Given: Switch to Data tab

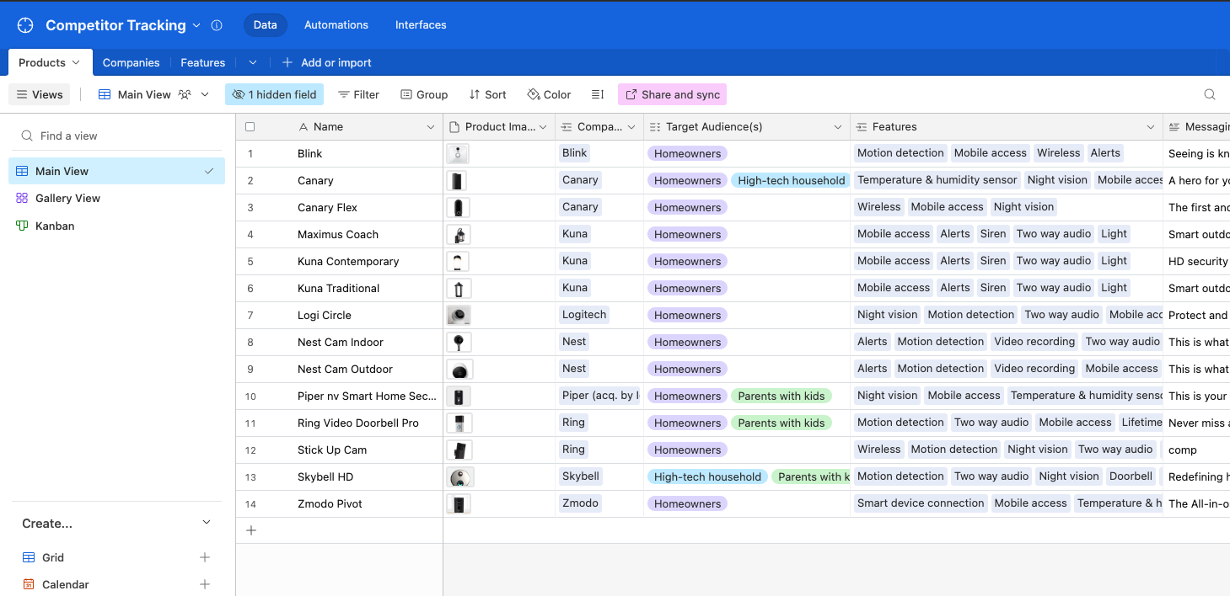Looking at the screenshot, I should tap(266, 25).
